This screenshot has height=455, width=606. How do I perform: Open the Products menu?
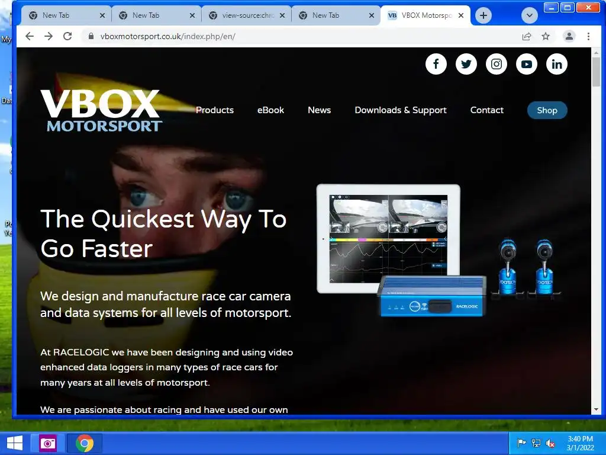(x=214, y=110)
